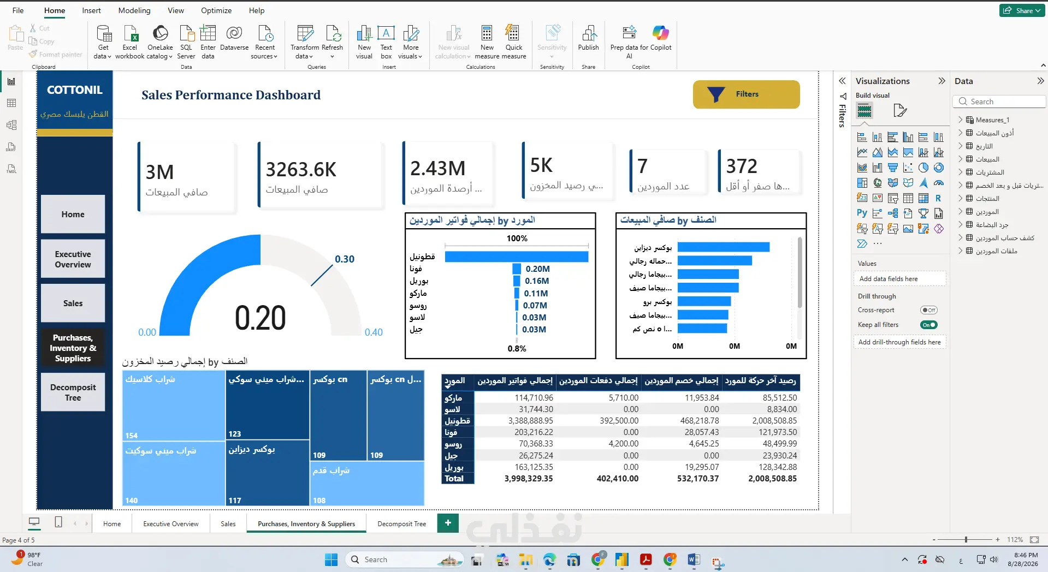1048x572 pixels.
Task: Toggle the Cross-report switch
Action: coord(928,310)
